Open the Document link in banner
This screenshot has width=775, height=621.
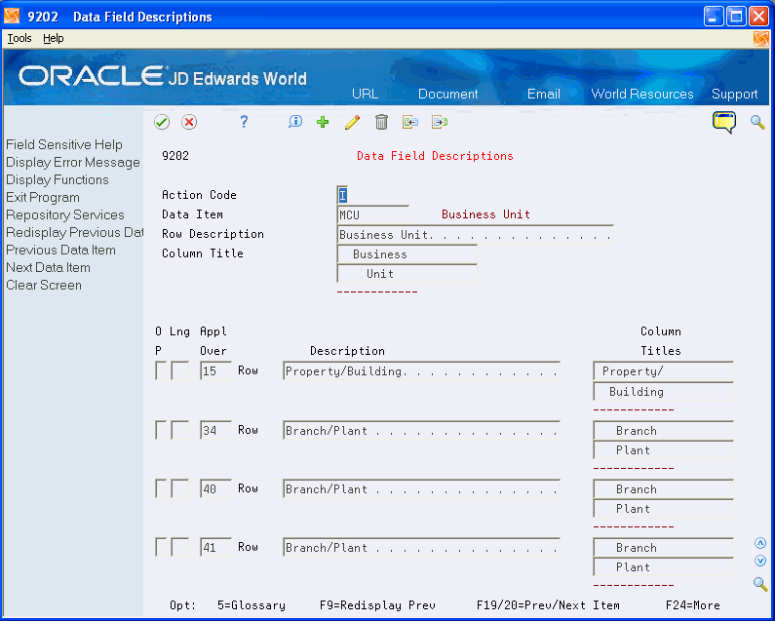pyautogui.click(x=447, y=94)
